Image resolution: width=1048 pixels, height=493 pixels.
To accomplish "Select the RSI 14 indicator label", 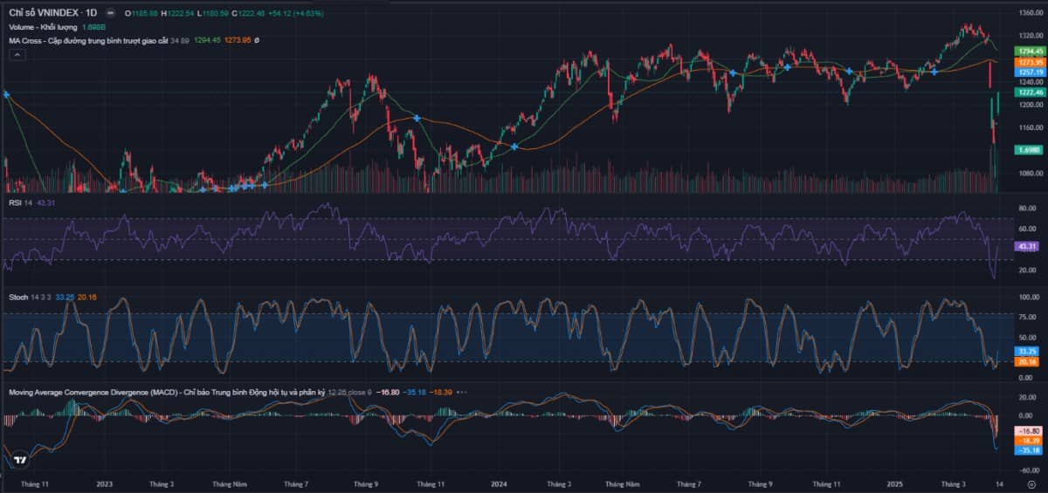I will pos(20,202).
